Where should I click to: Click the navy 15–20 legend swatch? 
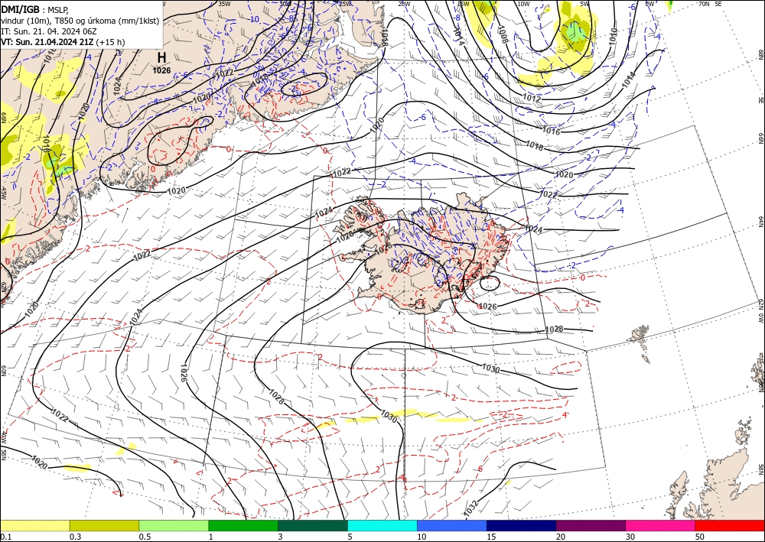(x=522, y=525)
